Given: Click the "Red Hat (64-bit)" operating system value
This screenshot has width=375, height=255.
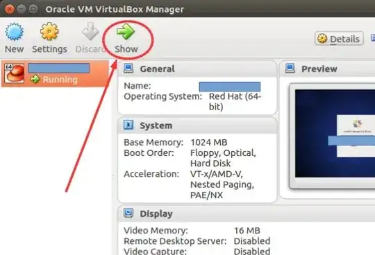Looking at the screenshot, I should click(235, 102).
